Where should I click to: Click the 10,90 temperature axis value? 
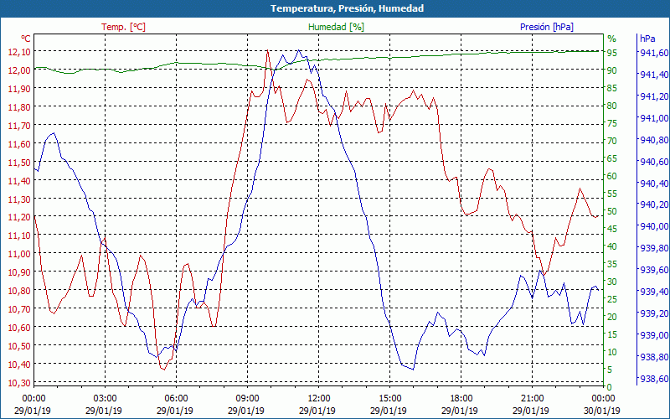tap(19, 272)
